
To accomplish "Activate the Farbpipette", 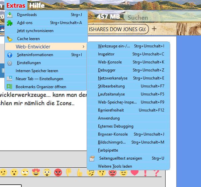I will coord(128,150).
